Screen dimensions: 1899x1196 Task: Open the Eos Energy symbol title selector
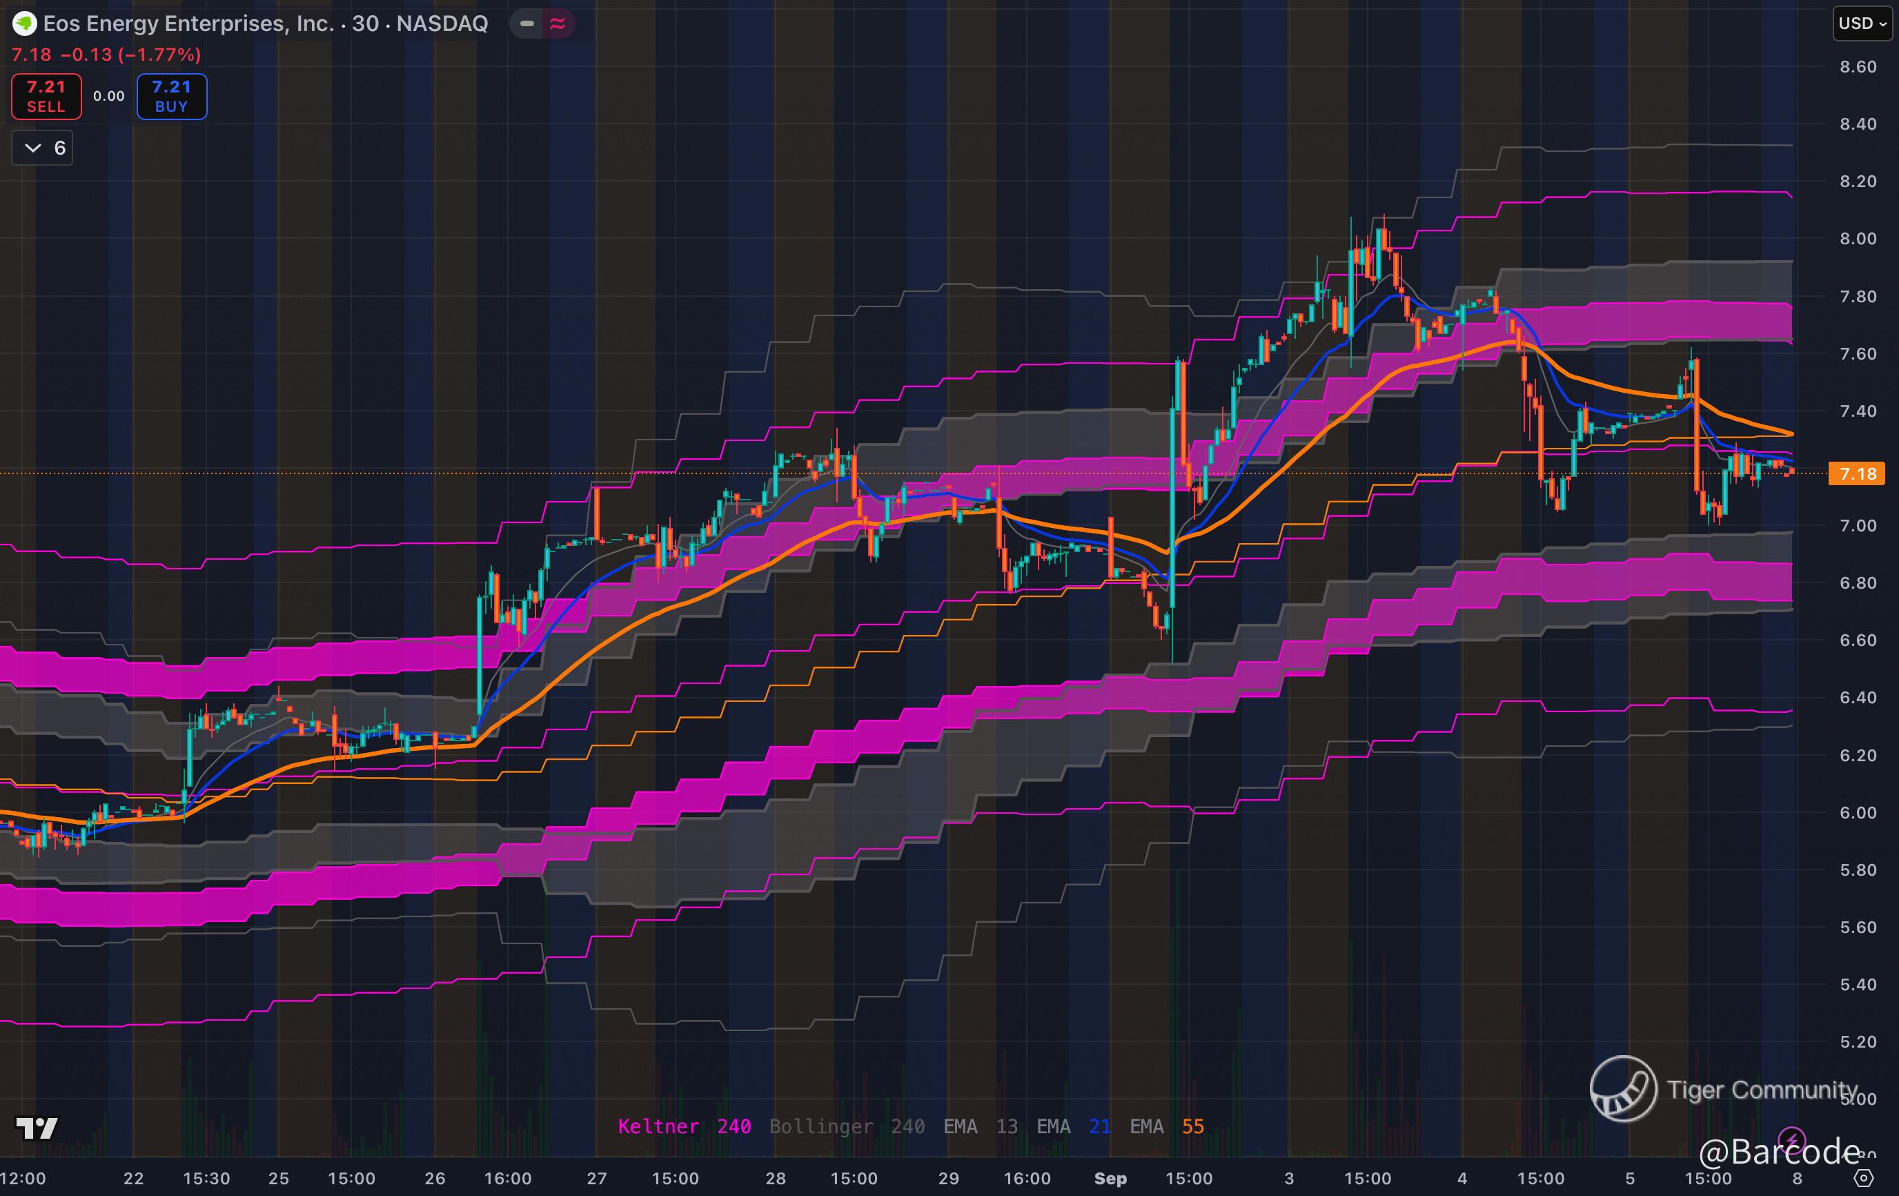coord(188,23)
